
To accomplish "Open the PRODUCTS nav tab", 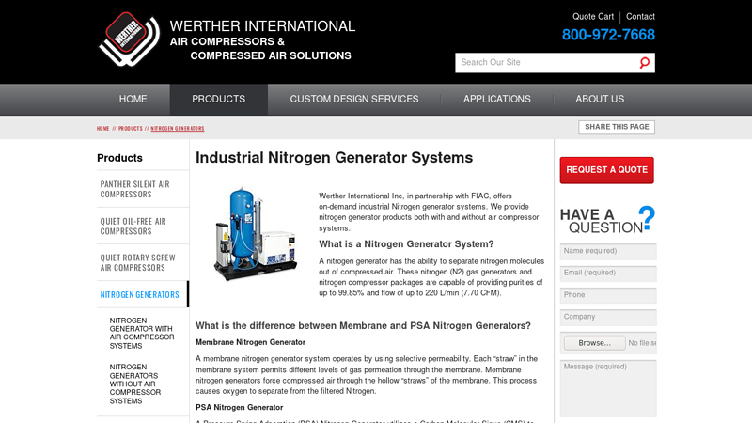I will (x=219, y=99).
